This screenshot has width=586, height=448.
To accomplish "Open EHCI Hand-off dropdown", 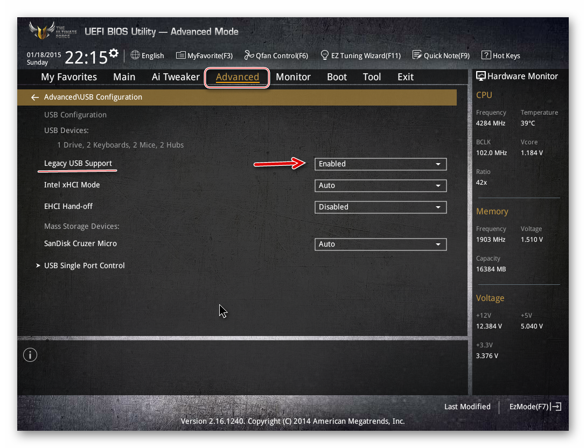I will point(380,207).
